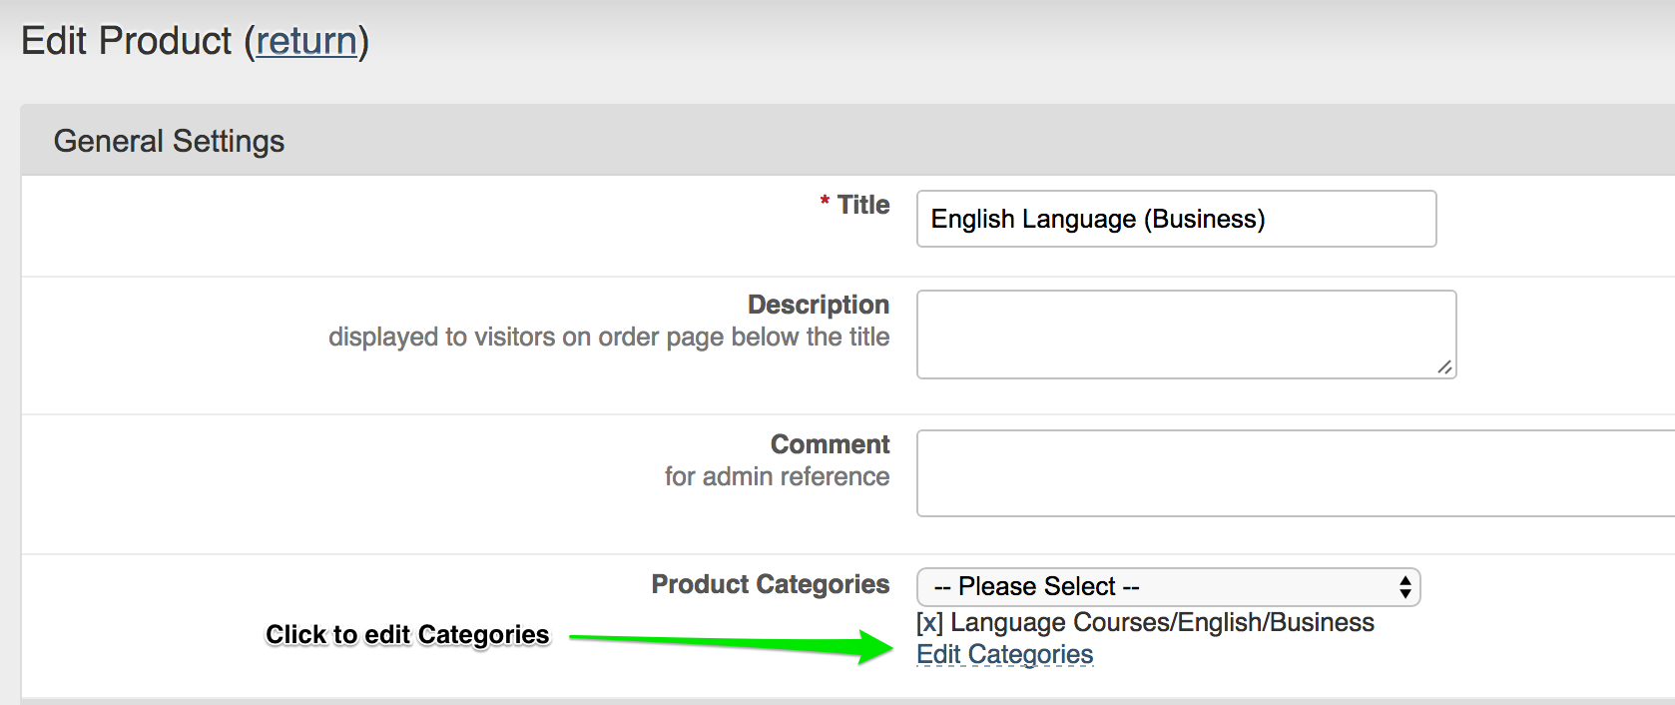Click the "Title" field label
The height and width of the screenshot is (705, 1675).
[x=862, y=205]
